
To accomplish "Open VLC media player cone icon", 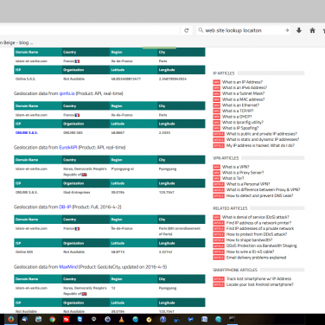I will click(122, 319).
